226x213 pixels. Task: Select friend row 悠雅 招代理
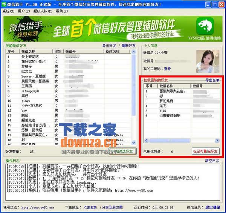tap(69, 130)
